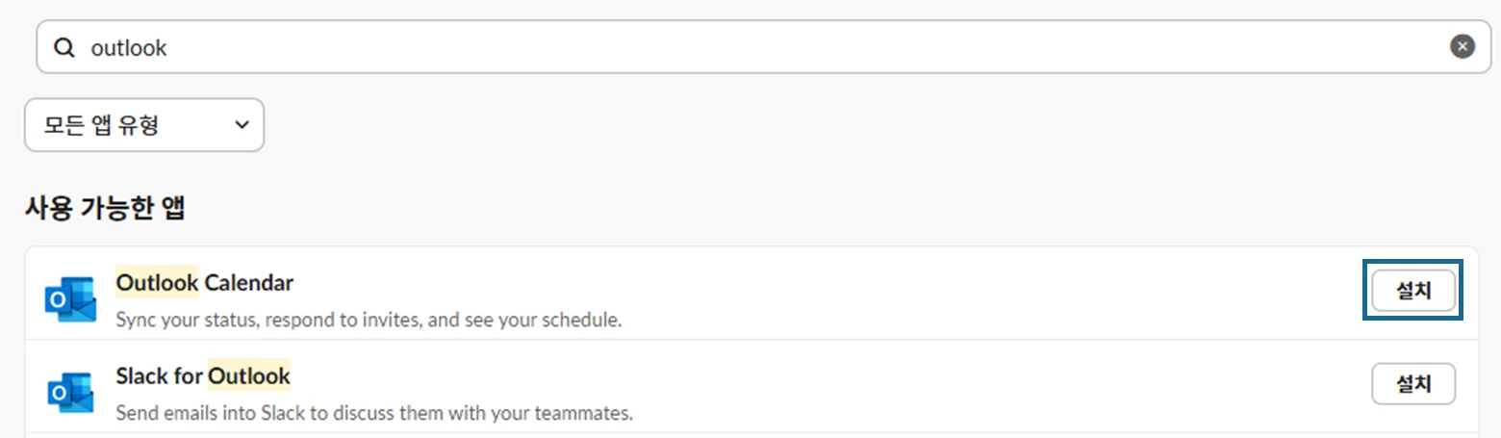
Task: Click the "Send emails into Slack" description text
Action: pos(374,413)
